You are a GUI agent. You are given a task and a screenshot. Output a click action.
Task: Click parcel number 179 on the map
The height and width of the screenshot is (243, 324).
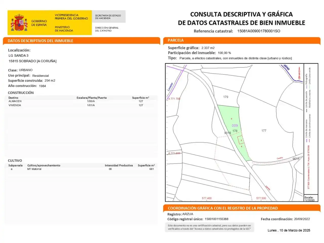pyautogui.click(x=226, y=97)
